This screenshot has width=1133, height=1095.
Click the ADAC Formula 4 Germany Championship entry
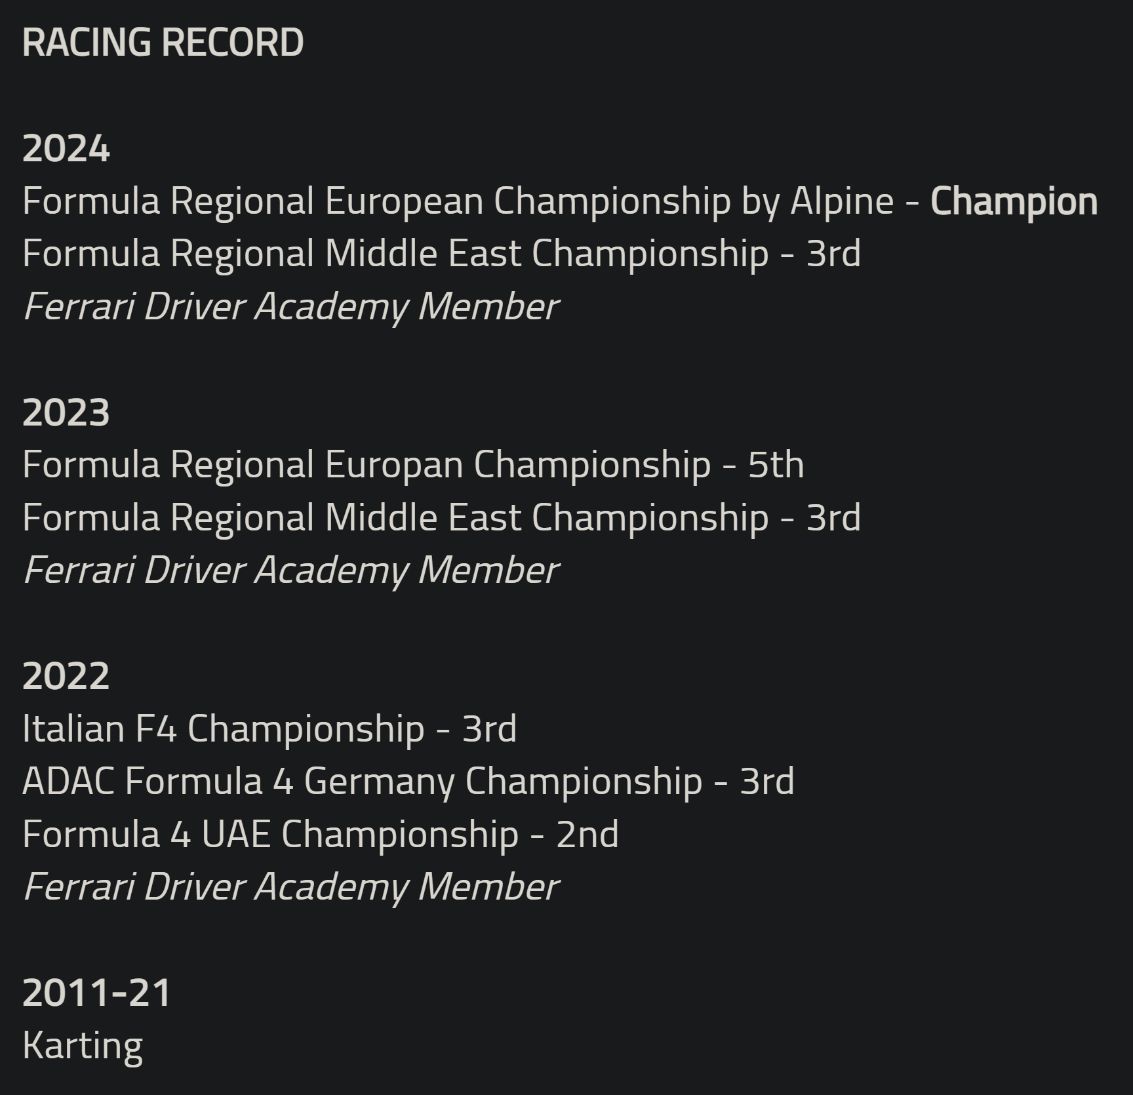tap(408, 782)
